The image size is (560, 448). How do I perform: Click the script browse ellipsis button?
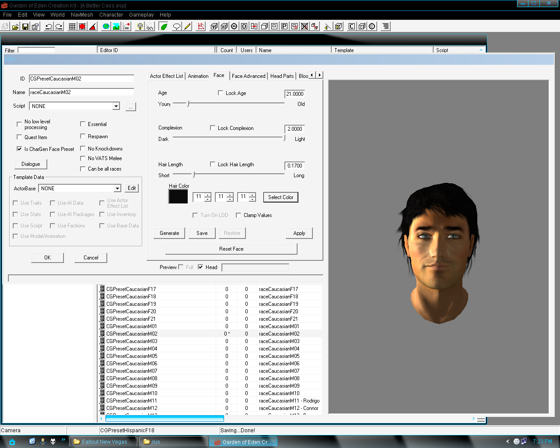(x=131, y=107)
